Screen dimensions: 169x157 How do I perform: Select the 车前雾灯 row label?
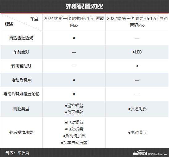(21, 52)
